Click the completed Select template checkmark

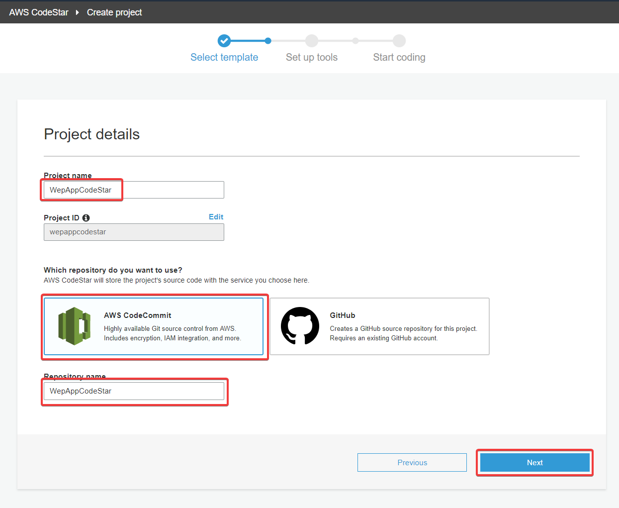tap(224, 41)
